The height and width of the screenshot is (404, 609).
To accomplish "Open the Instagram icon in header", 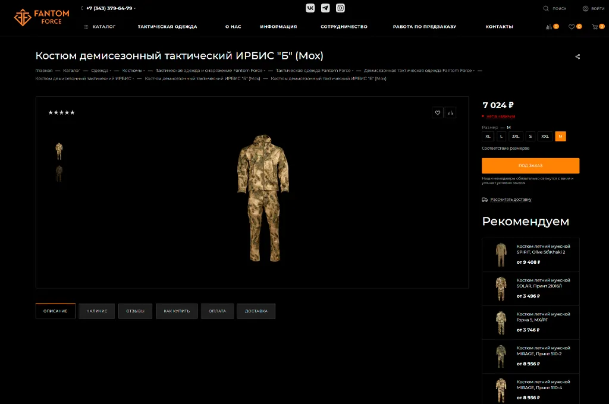I will click(x=340, y=8).
